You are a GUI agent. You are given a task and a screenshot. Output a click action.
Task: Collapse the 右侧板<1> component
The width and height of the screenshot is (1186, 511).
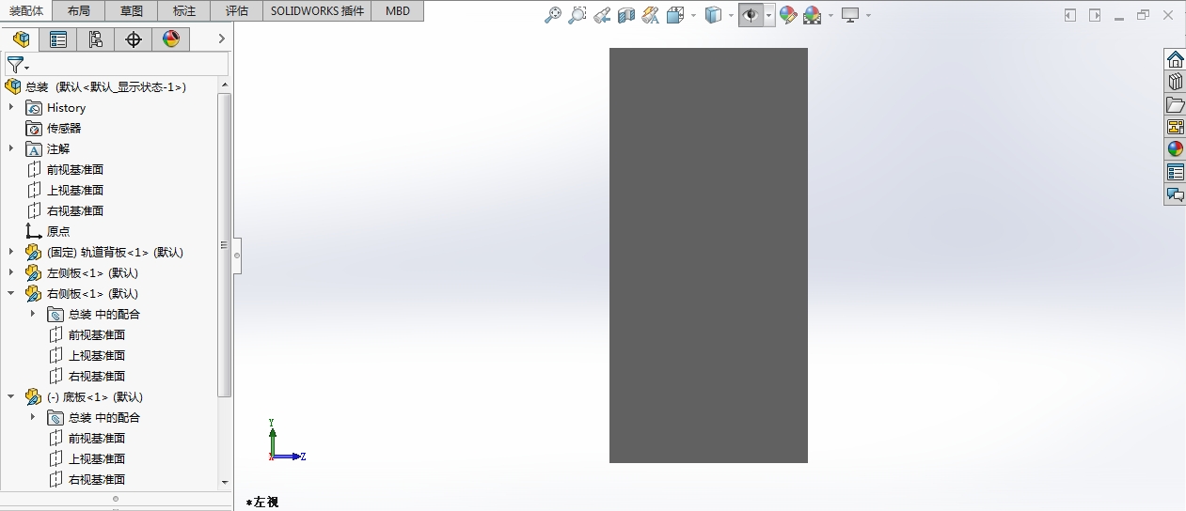tap(11, 293)
